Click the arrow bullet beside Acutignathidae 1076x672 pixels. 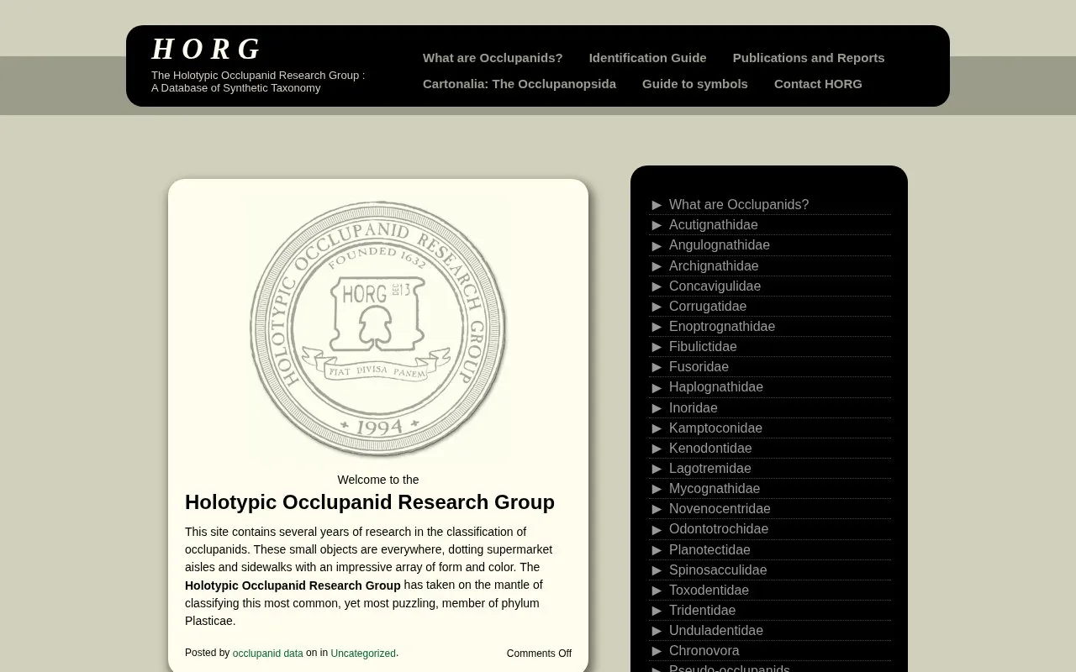657,225
